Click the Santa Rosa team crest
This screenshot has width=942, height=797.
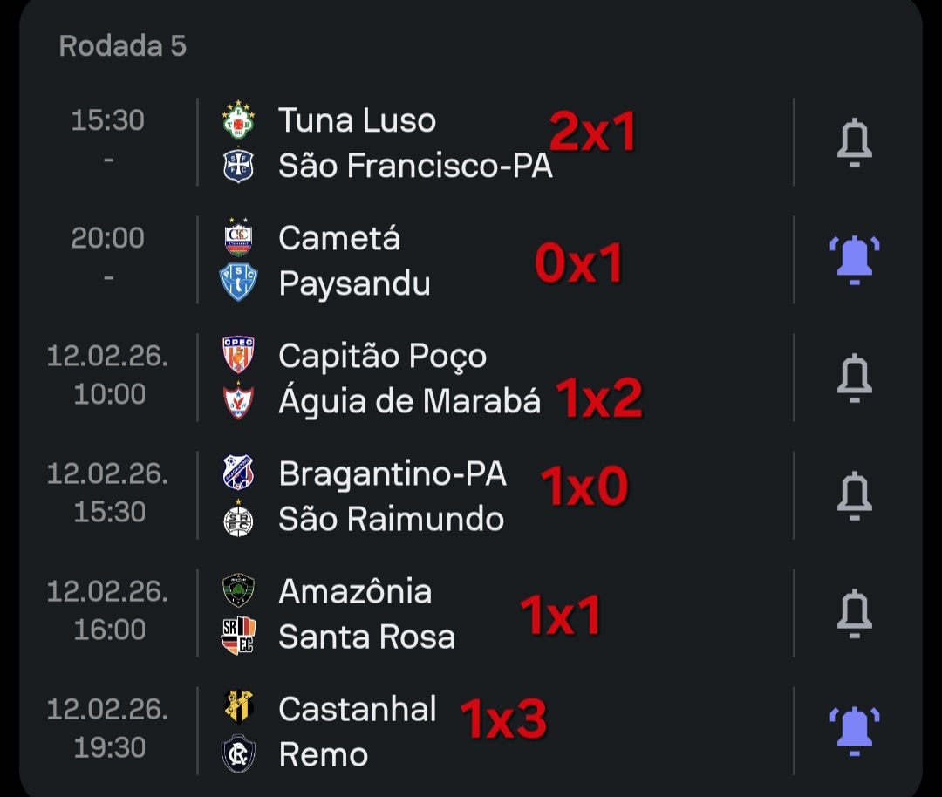(238, 637)
